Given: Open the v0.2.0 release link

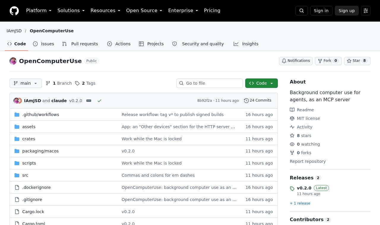Looking at the screenshot, I should (304, 188).
